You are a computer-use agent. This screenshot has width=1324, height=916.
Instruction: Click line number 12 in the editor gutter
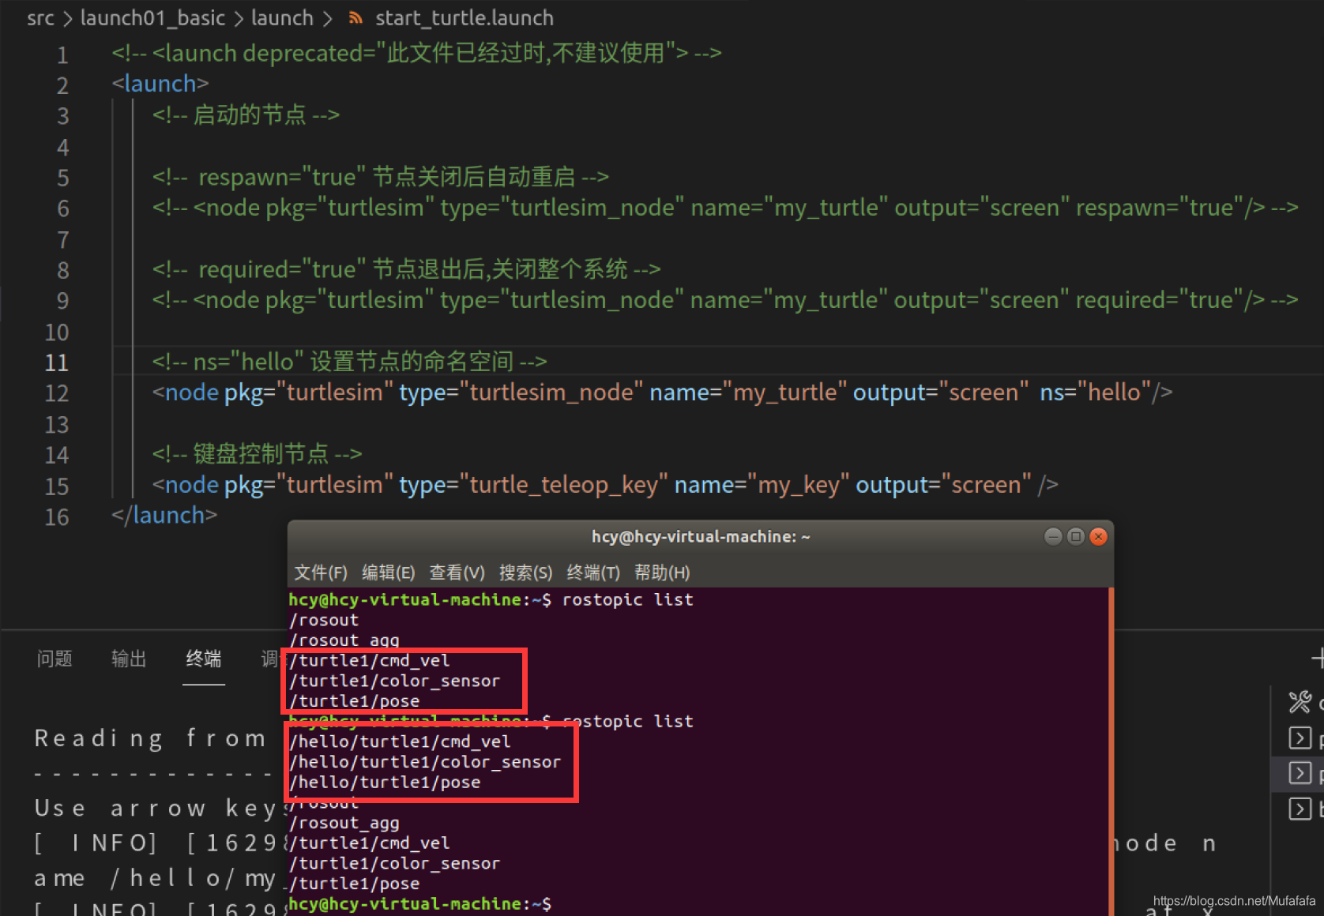tap(57, 393)
